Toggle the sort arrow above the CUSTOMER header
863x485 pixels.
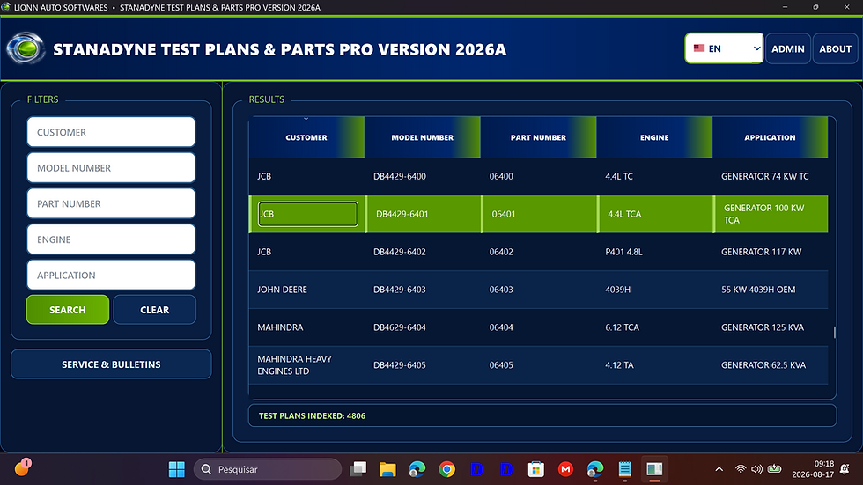click(306, 119)
